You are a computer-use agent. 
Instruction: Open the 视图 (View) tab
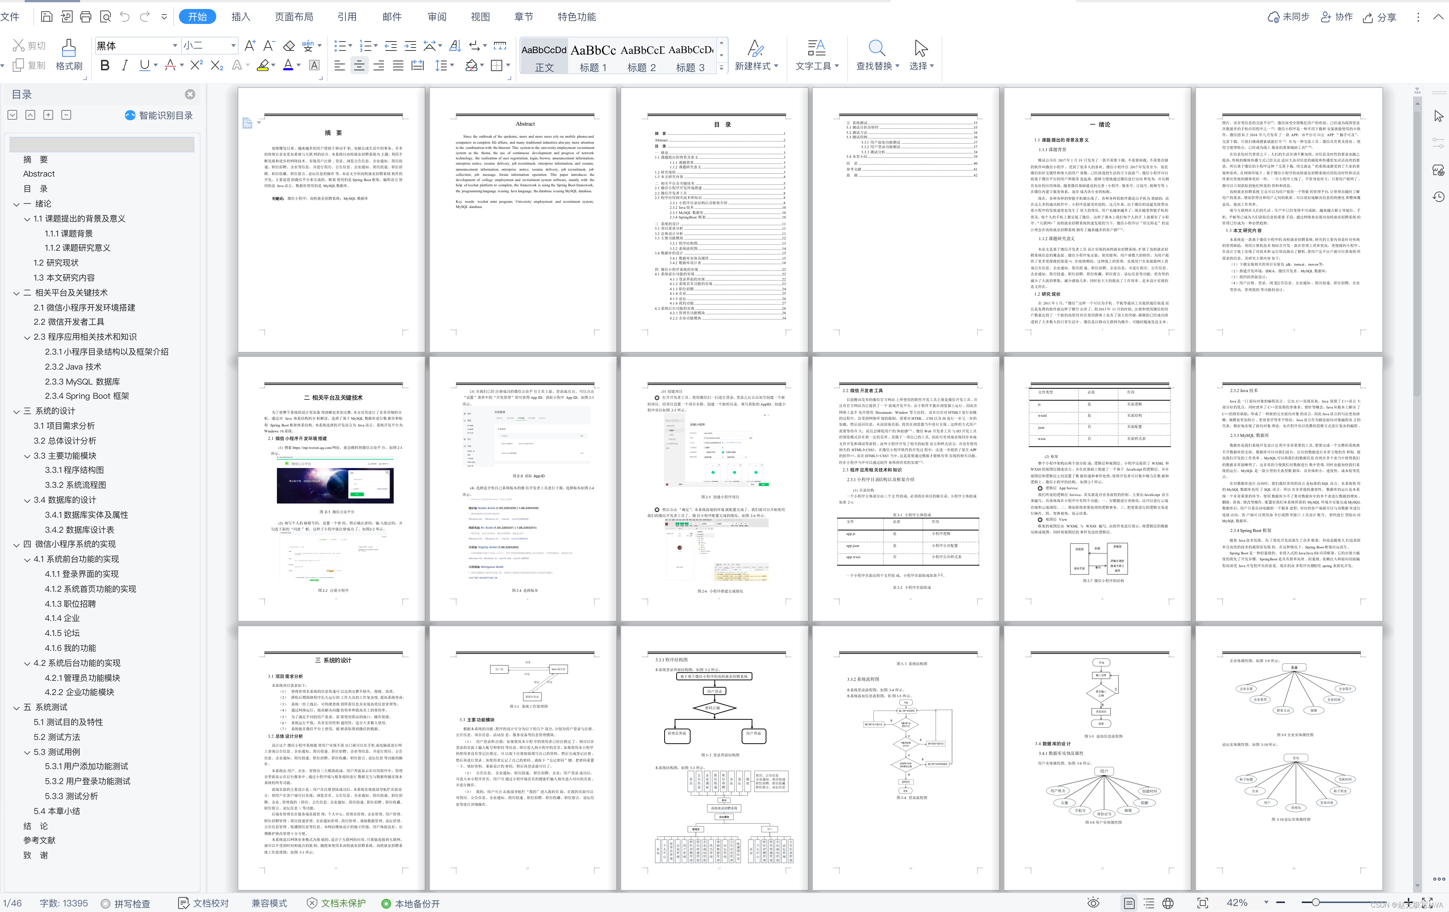pos(480,17)
